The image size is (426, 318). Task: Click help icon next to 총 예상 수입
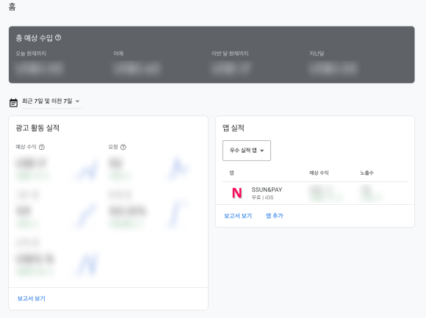pos(58,37)
